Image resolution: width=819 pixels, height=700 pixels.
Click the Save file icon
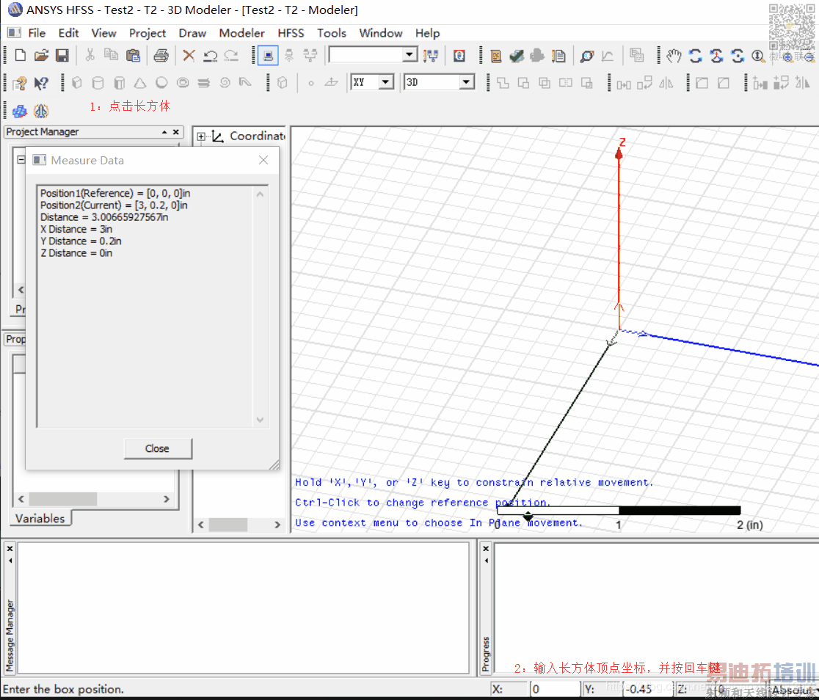[x=62, y=56]
